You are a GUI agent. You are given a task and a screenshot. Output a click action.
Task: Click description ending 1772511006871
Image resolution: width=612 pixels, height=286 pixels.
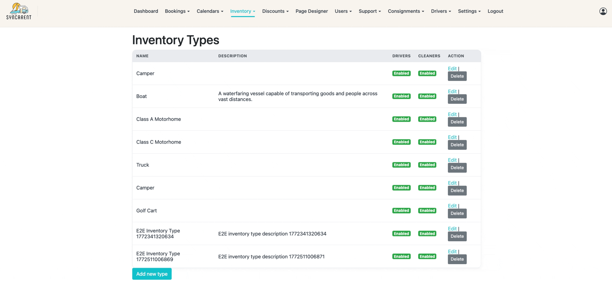click(271, 257)
